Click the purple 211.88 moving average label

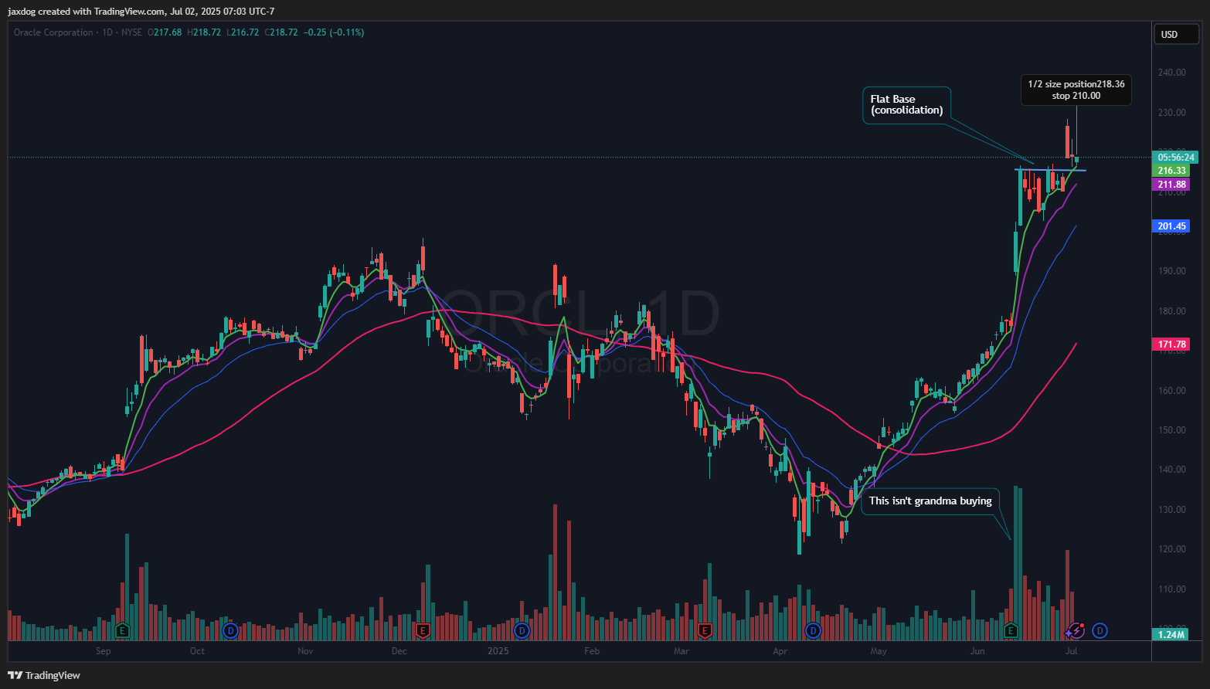click(1172, 185)
